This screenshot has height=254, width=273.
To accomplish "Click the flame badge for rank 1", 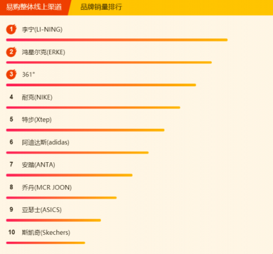I will 11,29.
